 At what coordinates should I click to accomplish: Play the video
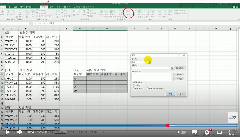click(x=7, y=132)
